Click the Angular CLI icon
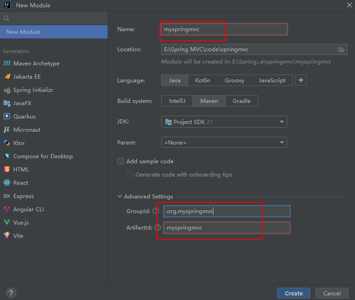Screen dimensions: 355x300 (x=7, y=209)
